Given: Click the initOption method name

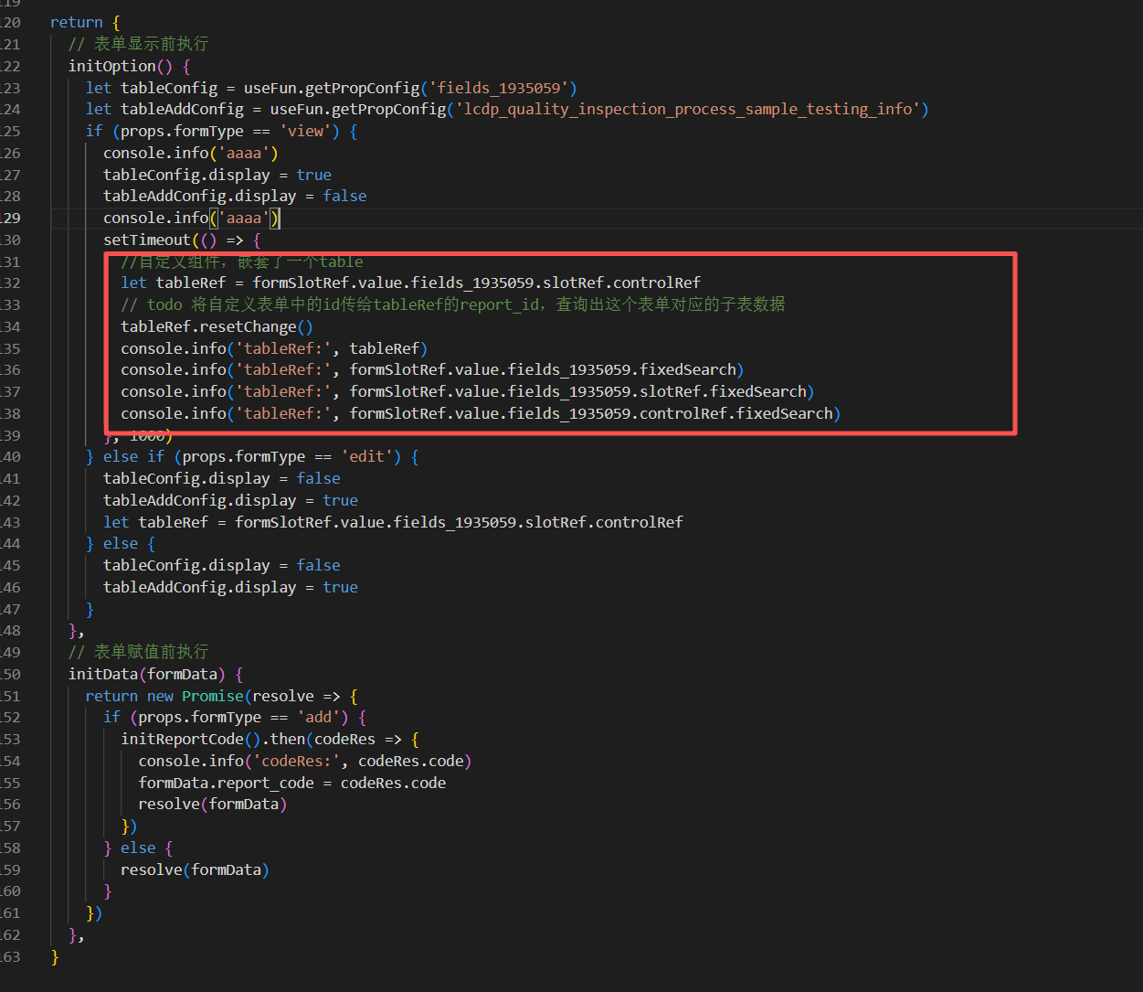Looking at the screenshot, I should [111, 66].
